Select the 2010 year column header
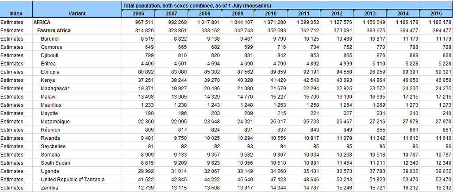The width and height of the screenshot is (453, 192). (x=270, y=14)
